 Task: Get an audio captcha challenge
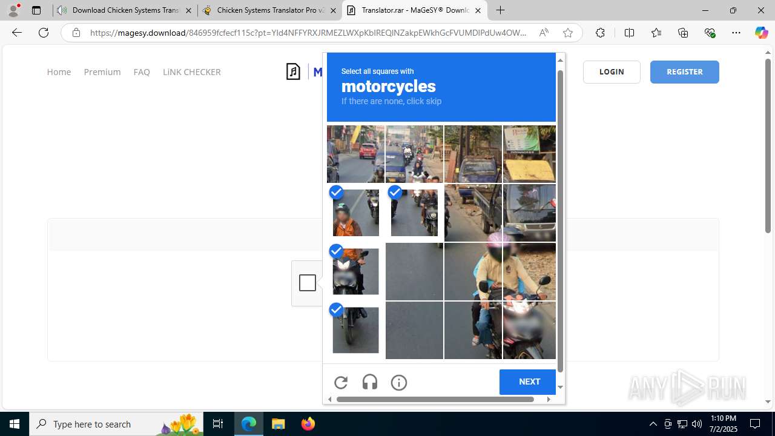370,382
